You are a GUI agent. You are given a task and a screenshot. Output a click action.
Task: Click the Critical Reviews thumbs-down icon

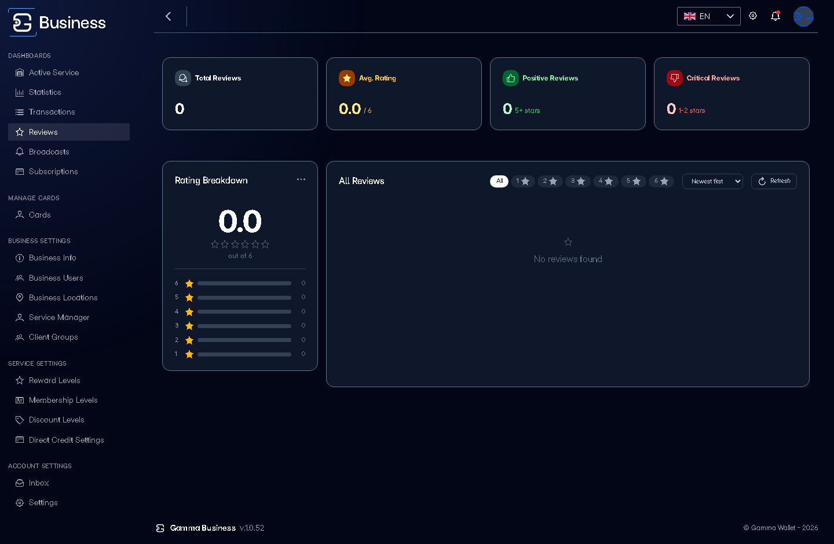point(675,78)
